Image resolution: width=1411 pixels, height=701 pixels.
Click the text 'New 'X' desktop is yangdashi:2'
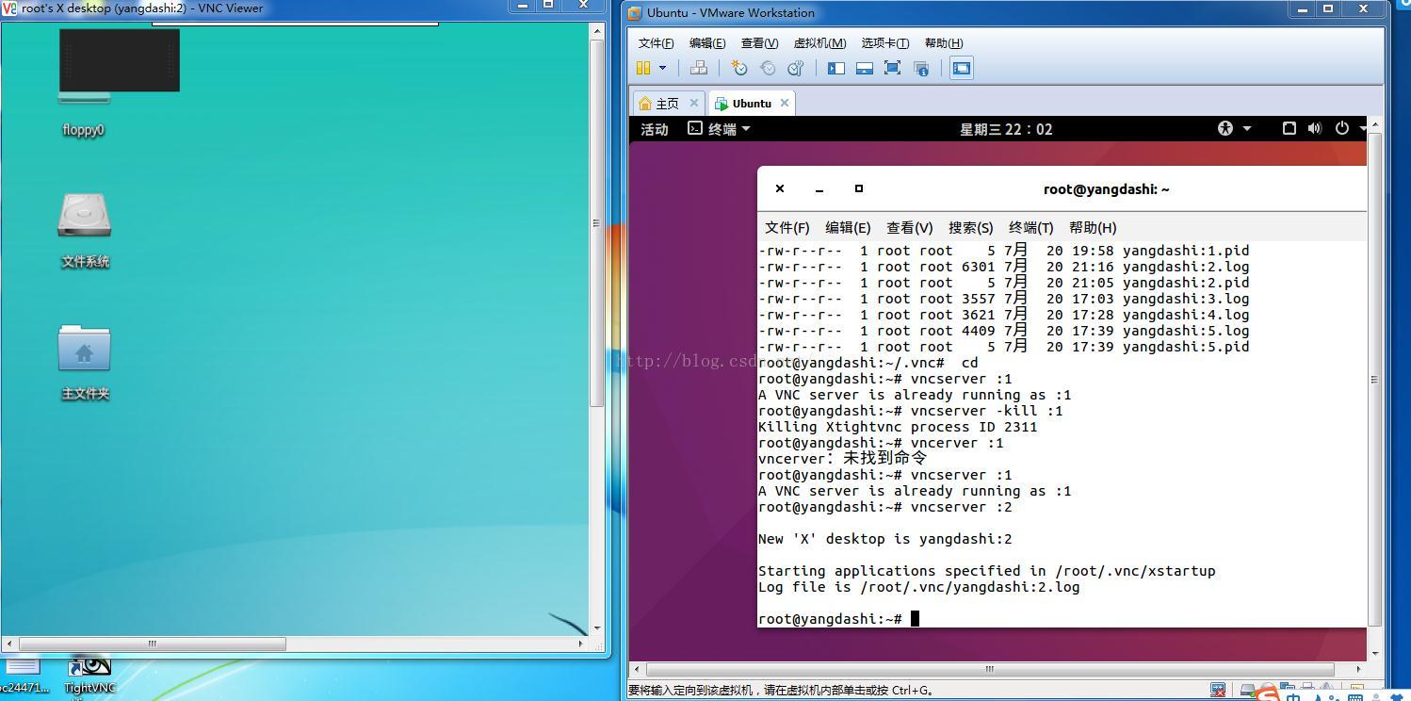pyautogui.click(x=884, y=539)
